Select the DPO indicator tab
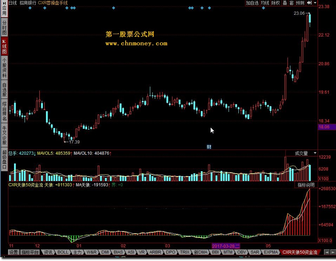Image resolution: width=336 pixels, height=261 pixels. click(171, 252)
